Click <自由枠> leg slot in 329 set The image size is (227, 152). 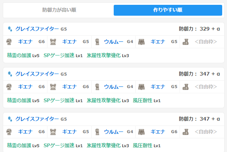tap(206, 42)
